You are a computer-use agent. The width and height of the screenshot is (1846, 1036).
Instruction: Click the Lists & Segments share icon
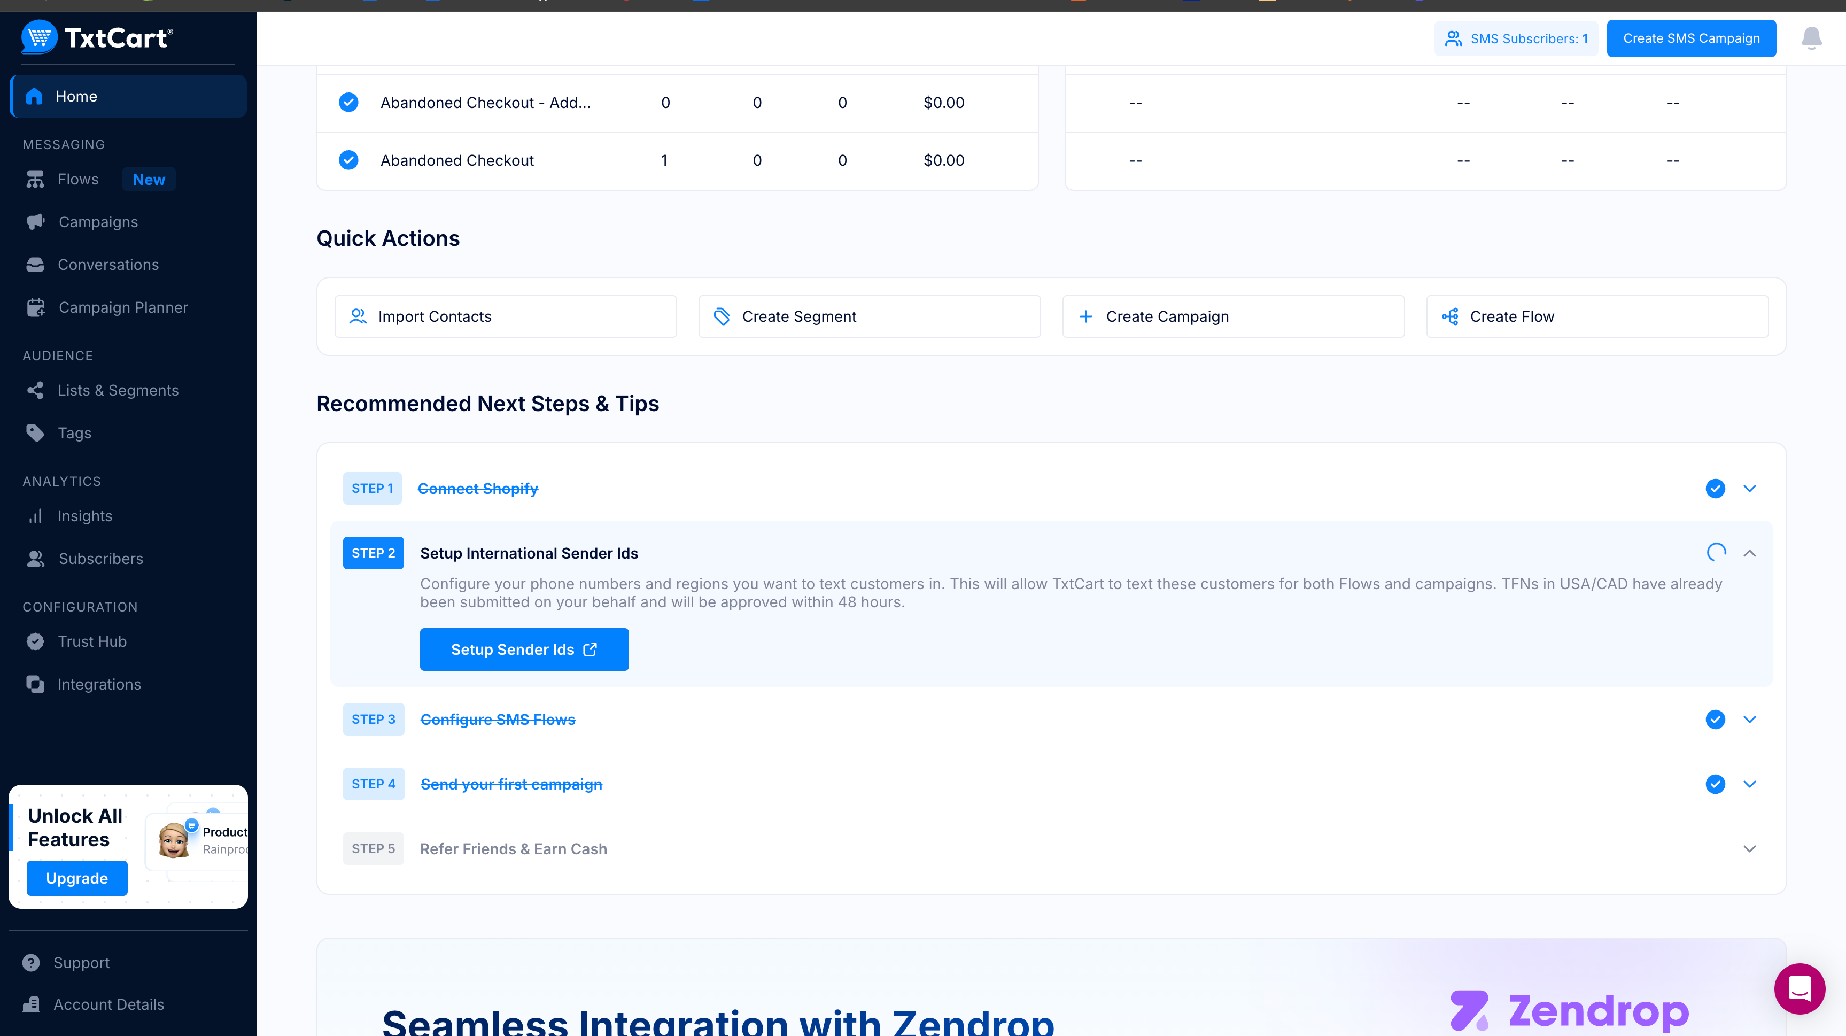click(x=35, y=390)
